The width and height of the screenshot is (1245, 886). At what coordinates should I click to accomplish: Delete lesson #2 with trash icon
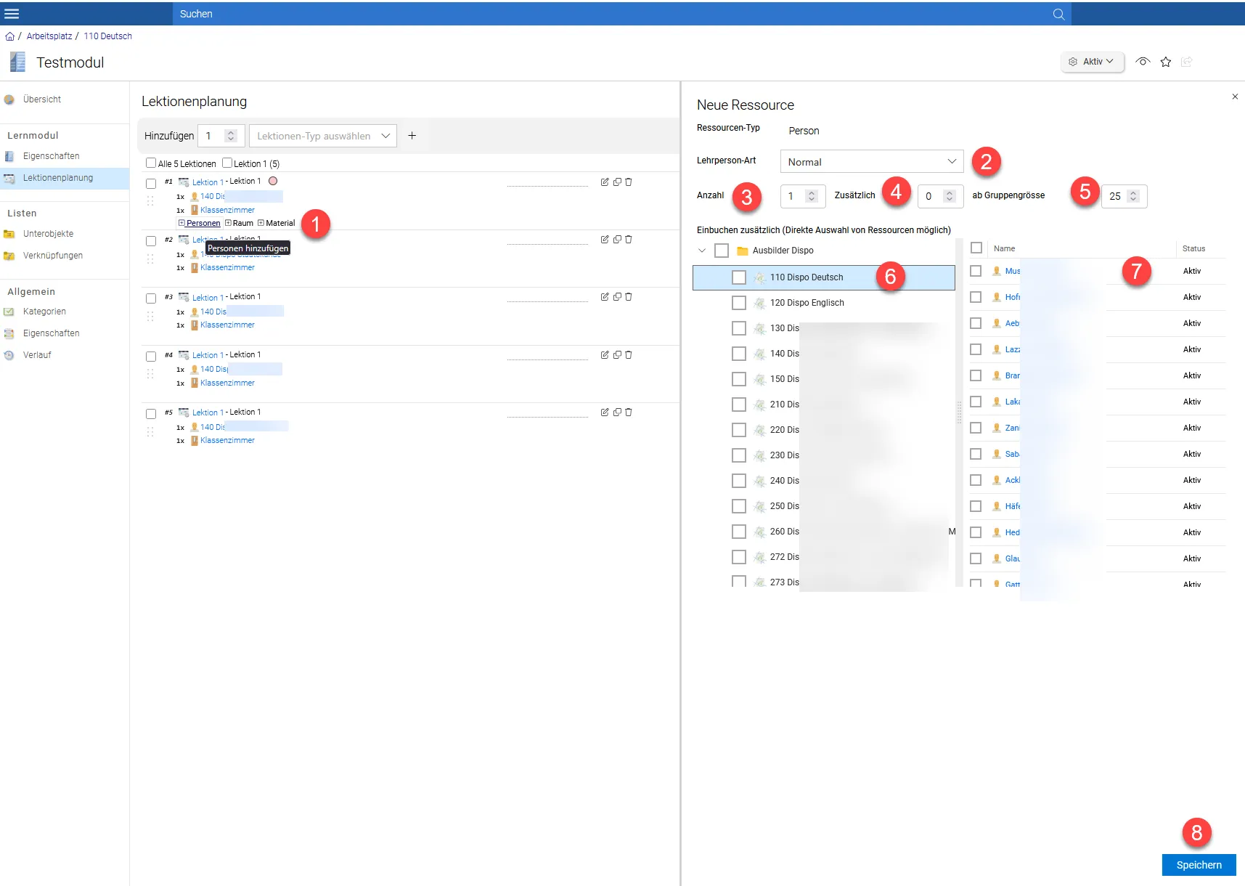tap(629, 240)
